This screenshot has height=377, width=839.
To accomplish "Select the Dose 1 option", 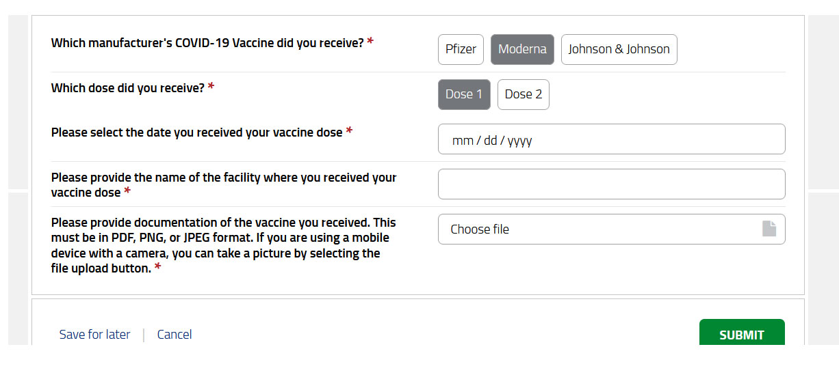I will [x=464, y=94].
